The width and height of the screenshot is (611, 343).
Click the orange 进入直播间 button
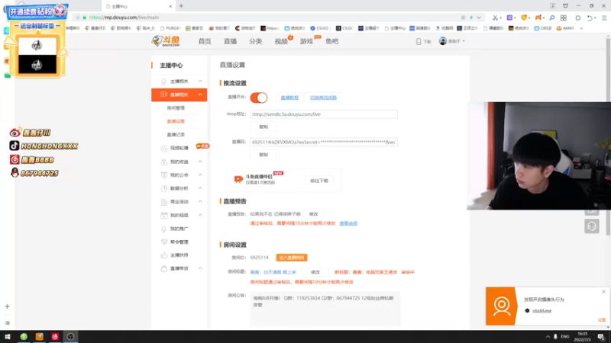292,258
